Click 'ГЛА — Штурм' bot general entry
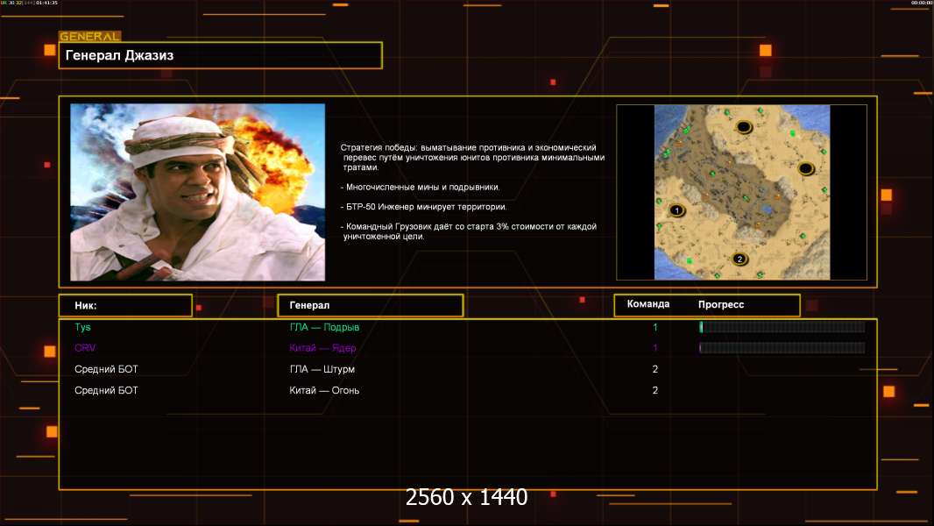 point(322,369)
